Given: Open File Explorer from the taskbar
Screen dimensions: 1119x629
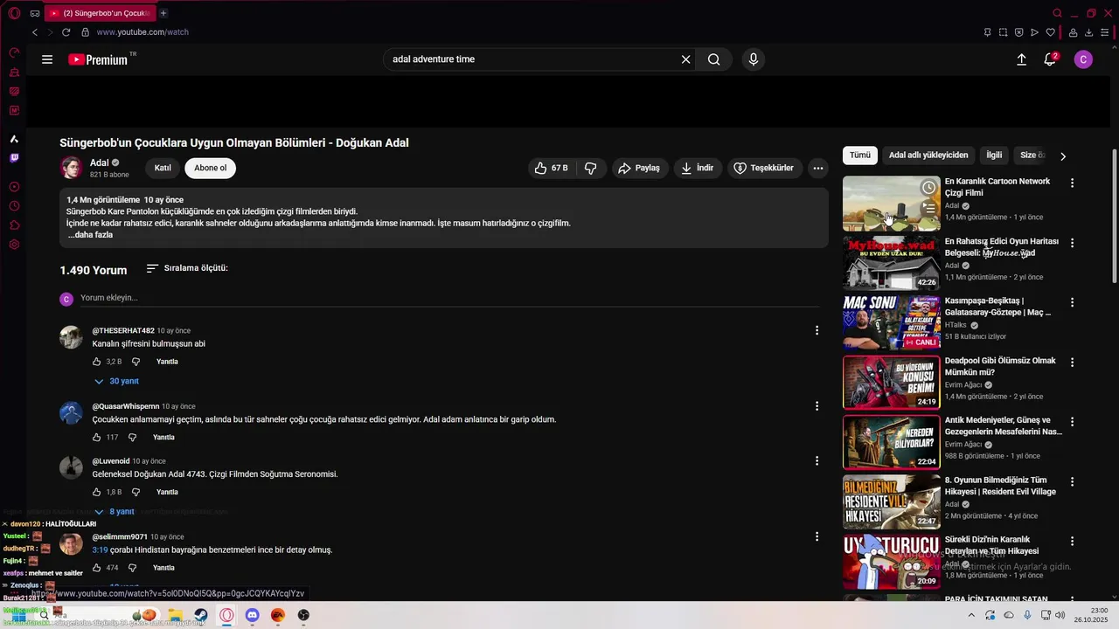Looking at the screenshot, I should coord(176,615).
